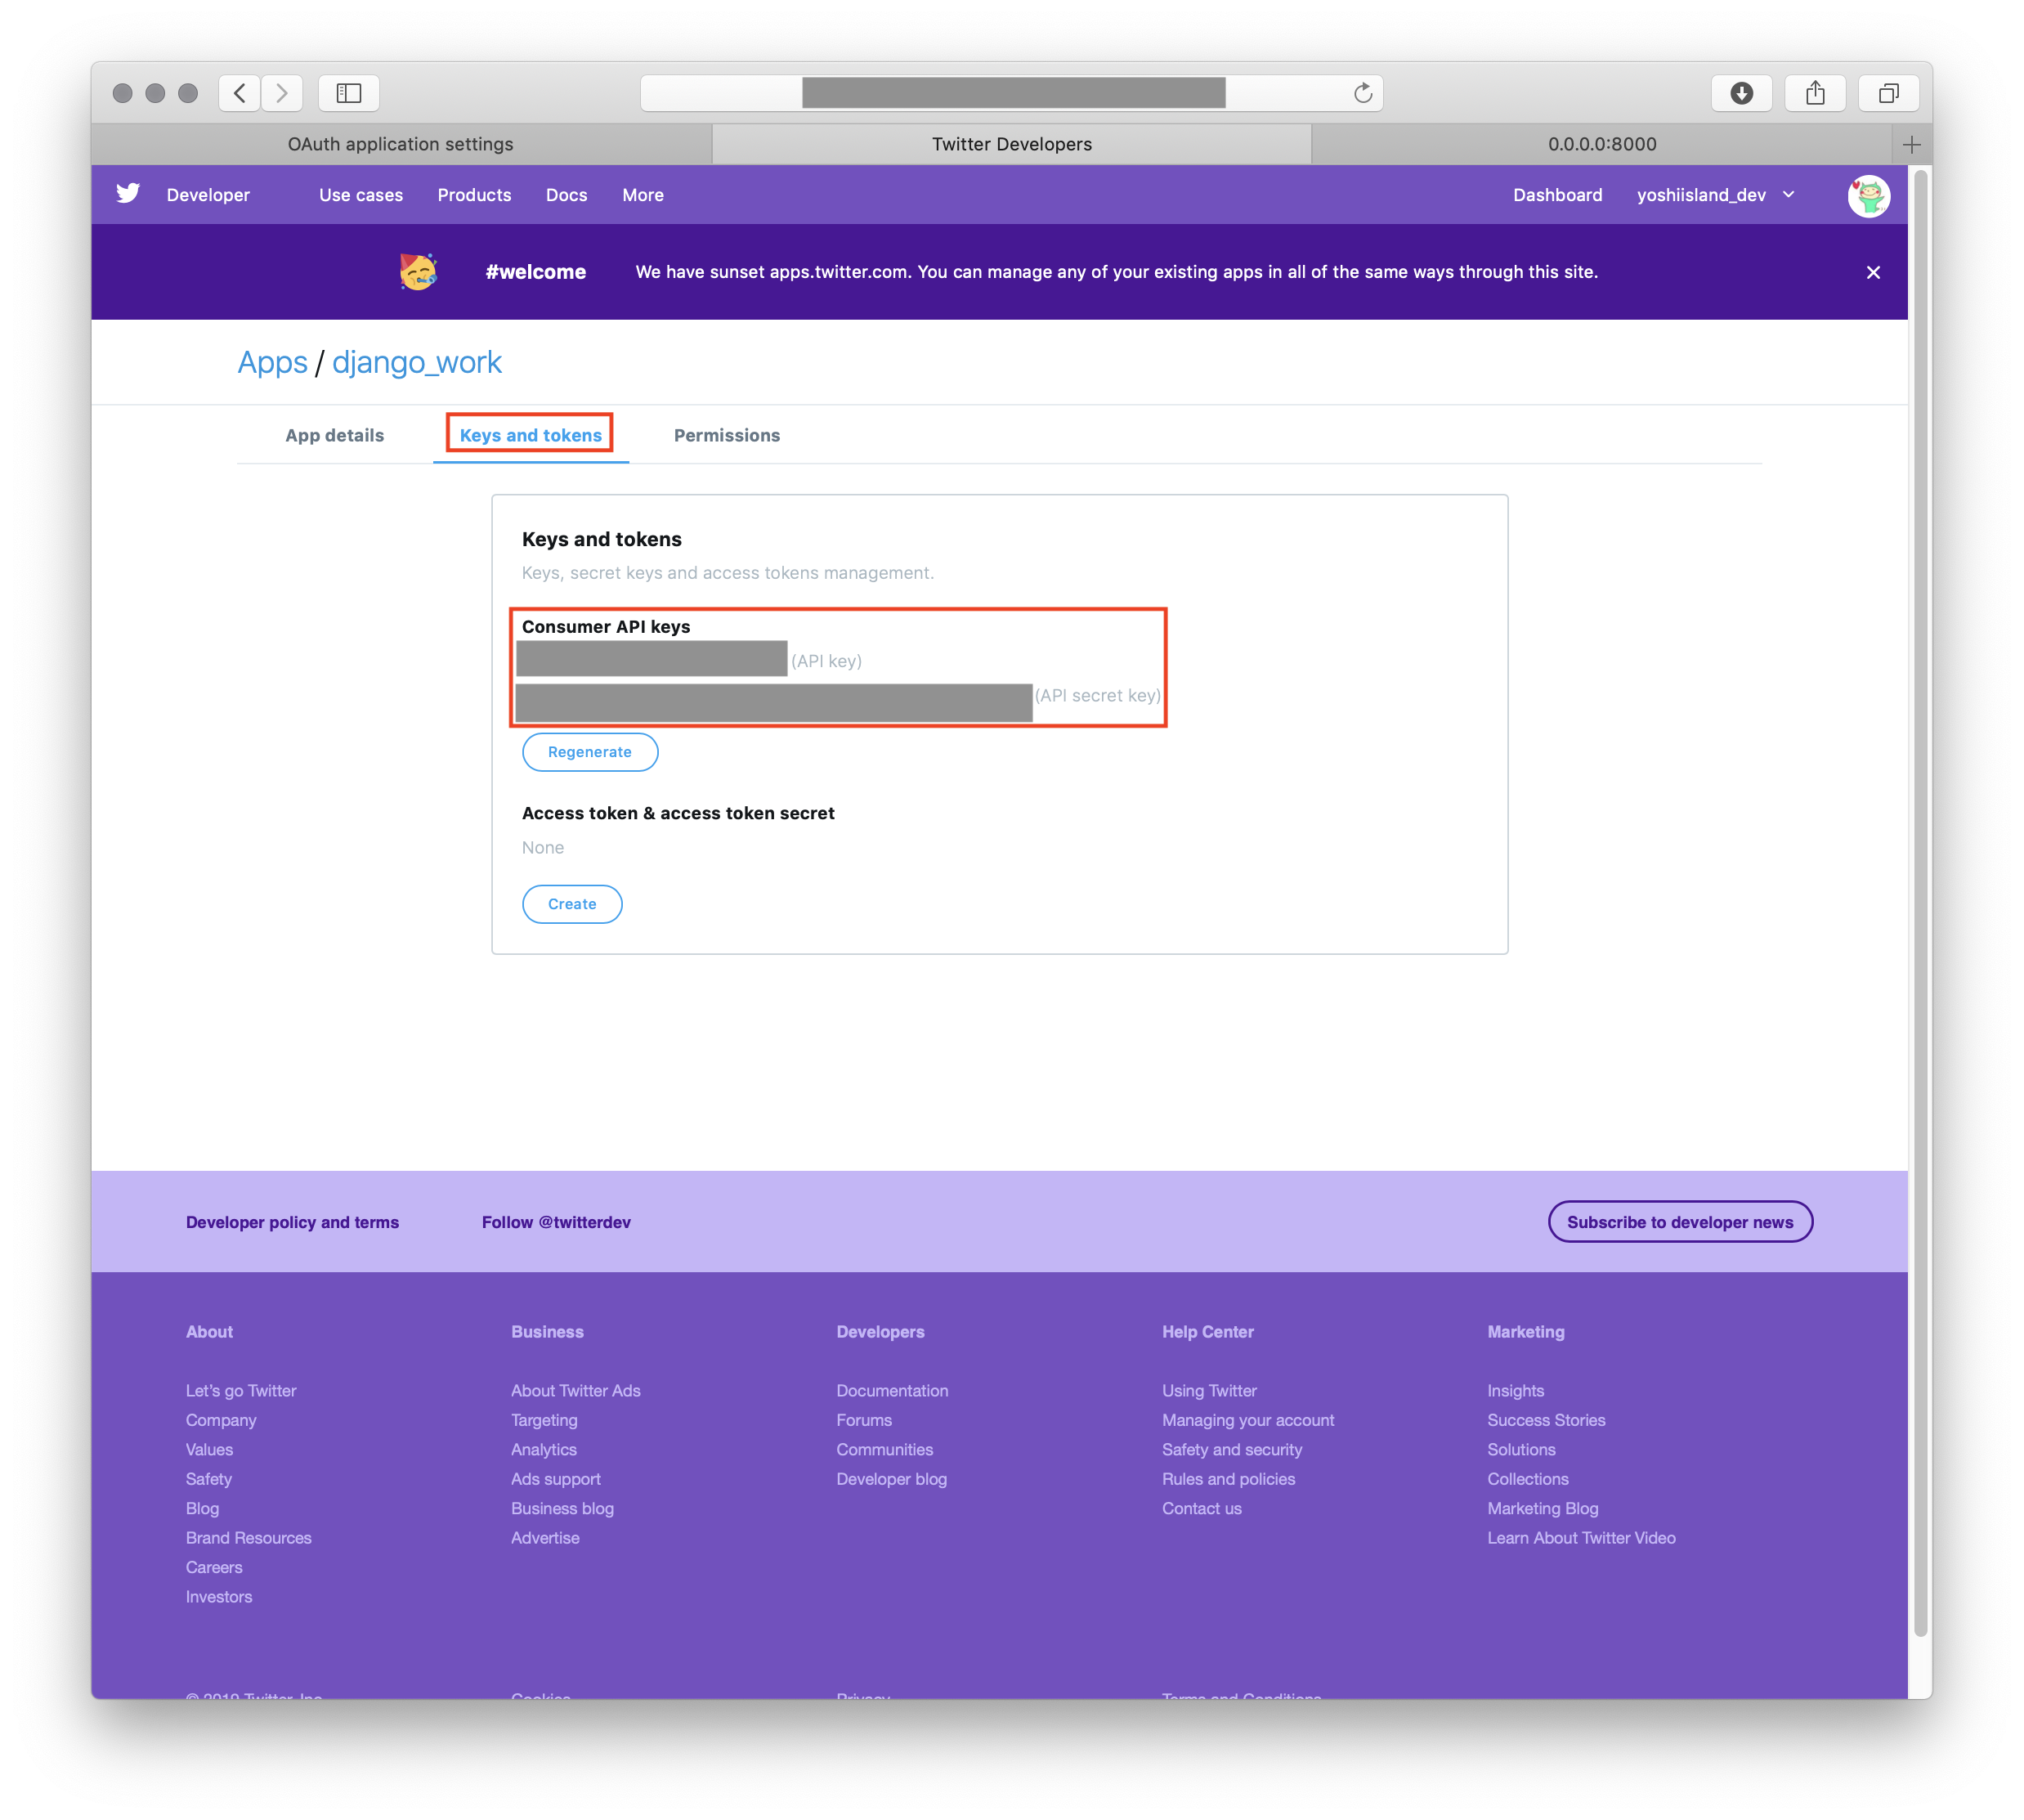
Task: Toggle the Safari sidebar icon
Action: pos(349,93)
